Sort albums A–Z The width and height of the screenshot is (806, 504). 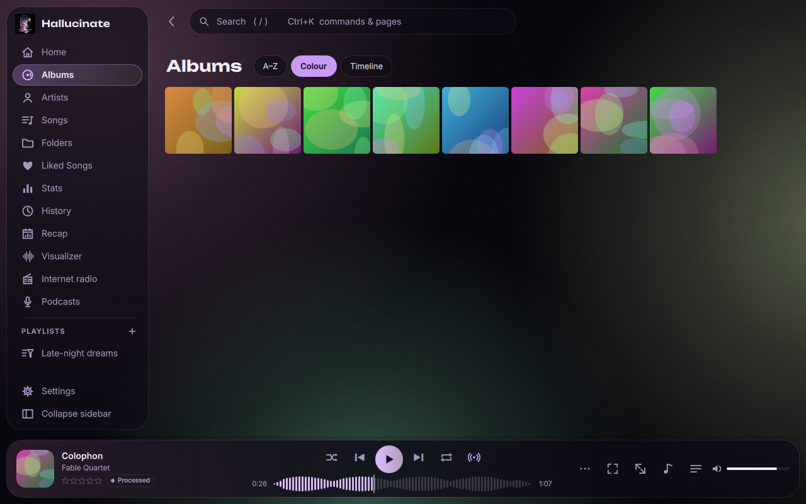click(270, 66)
